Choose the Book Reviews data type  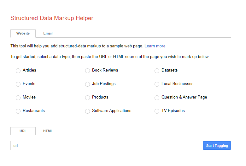tap(87, 71)
